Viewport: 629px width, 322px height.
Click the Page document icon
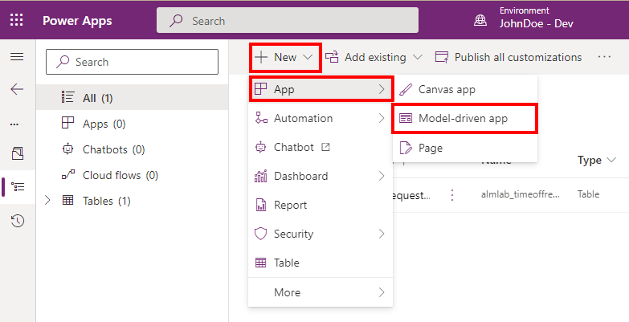coord(406,148)
